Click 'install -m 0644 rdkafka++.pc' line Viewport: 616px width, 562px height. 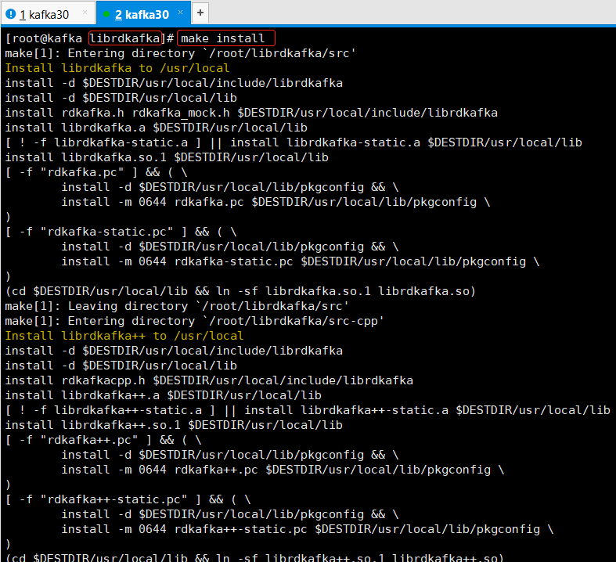pos(283,470)
